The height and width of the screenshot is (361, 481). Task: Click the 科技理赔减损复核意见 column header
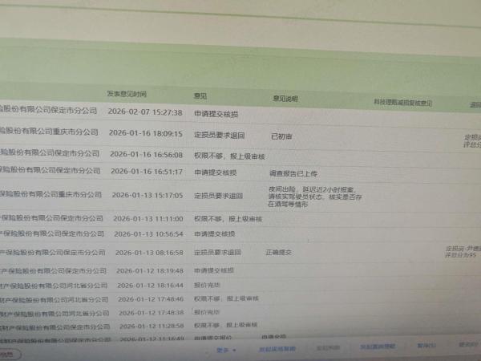(x=402, y=102)
